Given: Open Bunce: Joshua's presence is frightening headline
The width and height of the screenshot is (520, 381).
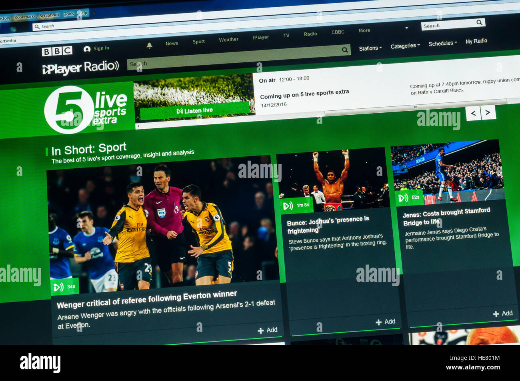Looking at the screenshot, I should coord(328,225).
